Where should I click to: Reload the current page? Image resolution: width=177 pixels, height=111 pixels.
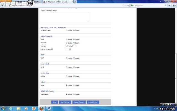[128, 6]
